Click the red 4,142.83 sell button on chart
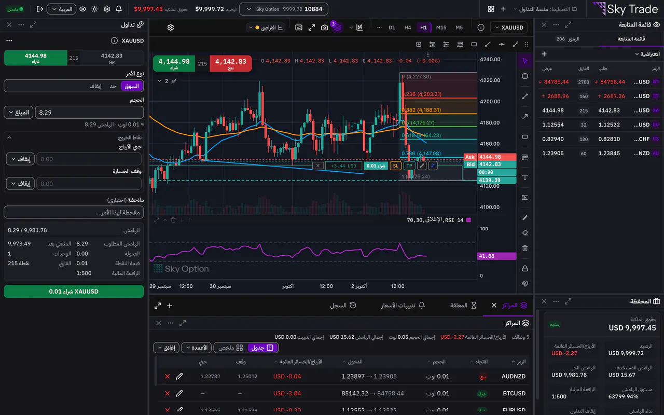The height and width of the screenshot is (415, 664). [230, 64]
